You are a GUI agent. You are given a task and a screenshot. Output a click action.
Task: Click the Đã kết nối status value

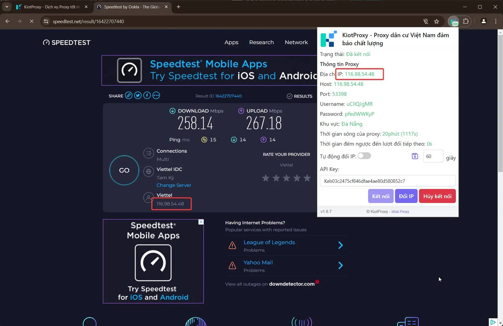(x=358, y=54)
